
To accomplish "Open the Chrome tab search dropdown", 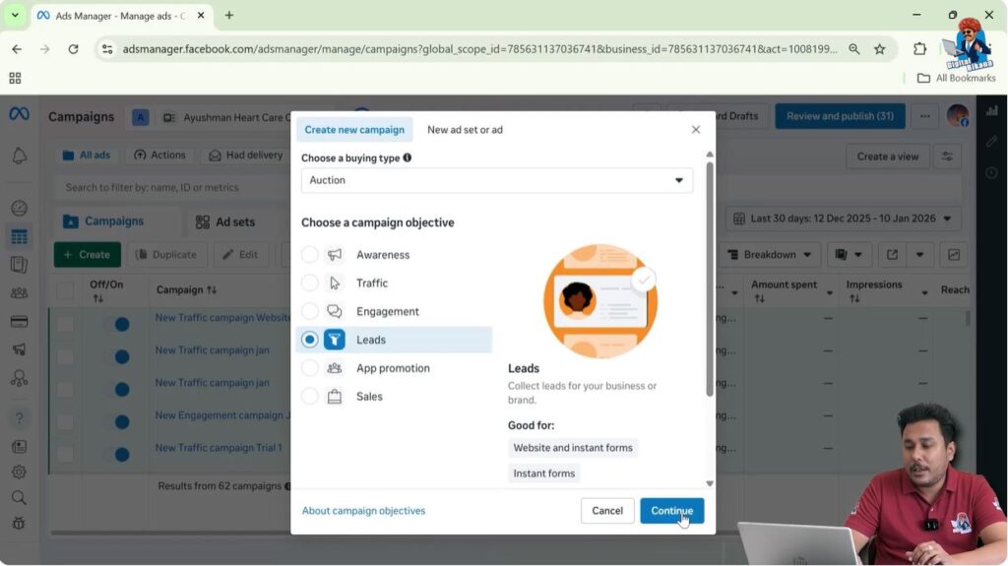I will [x=15, y=15].
